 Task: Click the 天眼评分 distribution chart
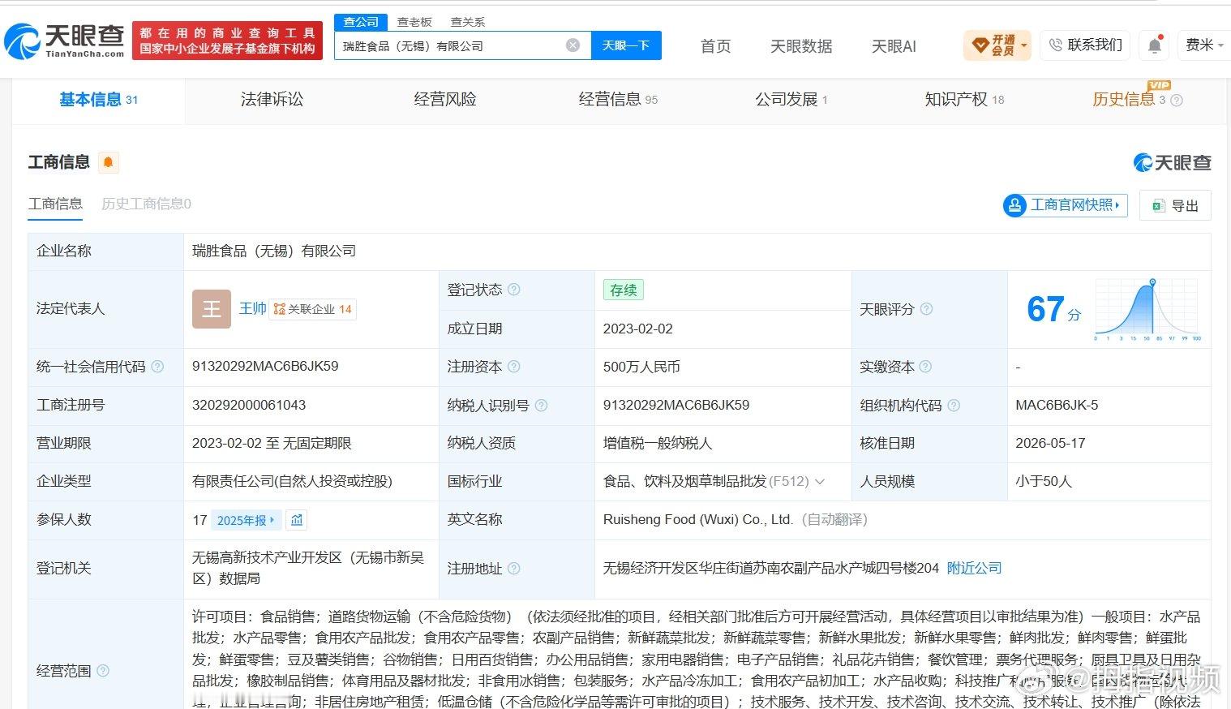[1147, 309]
